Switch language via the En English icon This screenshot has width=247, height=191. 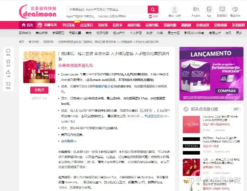click(x=196, y=9)
